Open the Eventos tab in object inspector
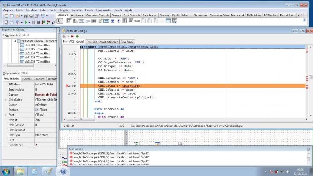313x176 pixels. [27, 79]
